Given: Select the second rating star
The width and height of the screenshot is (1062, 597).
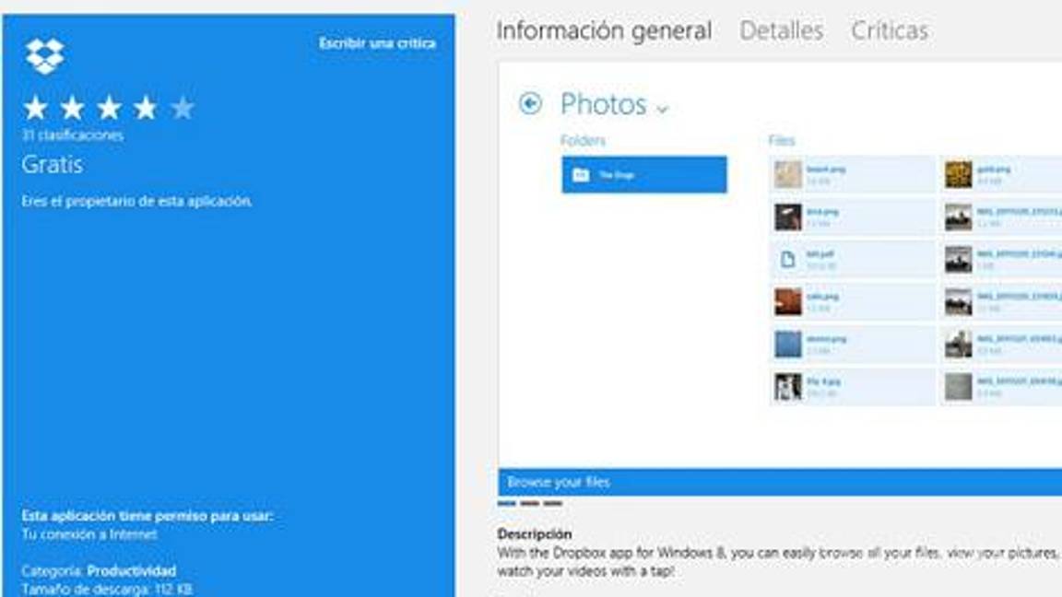Looking at the screenshot, I should (72, 109).
